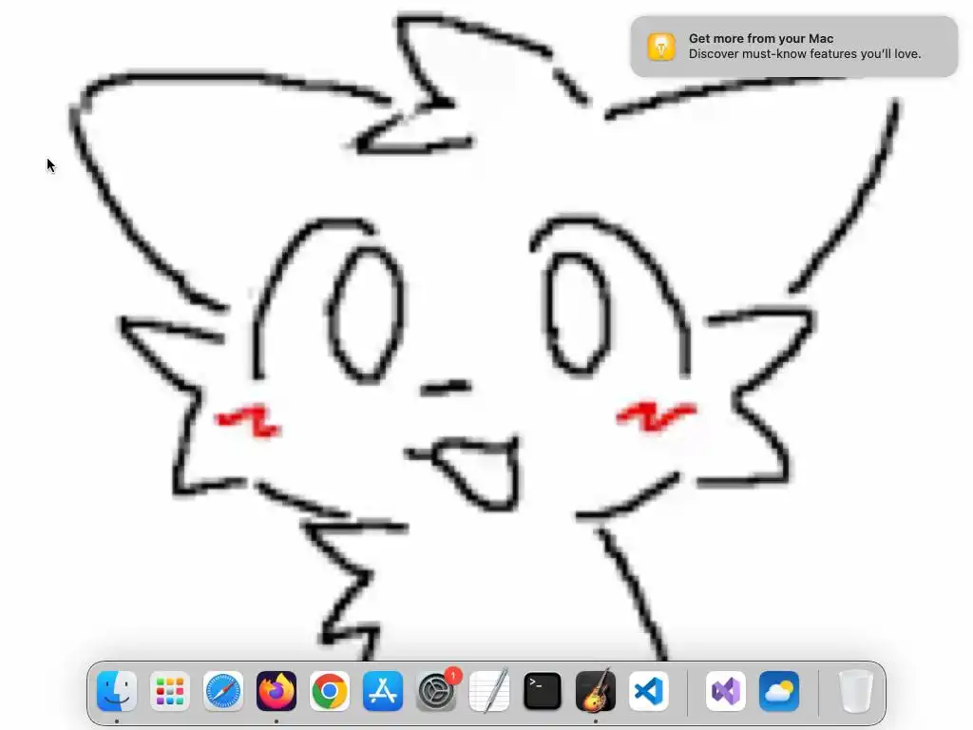973x730 pixels.
Task: Open Google Chrome from the dock
Action: click(330, 691)
